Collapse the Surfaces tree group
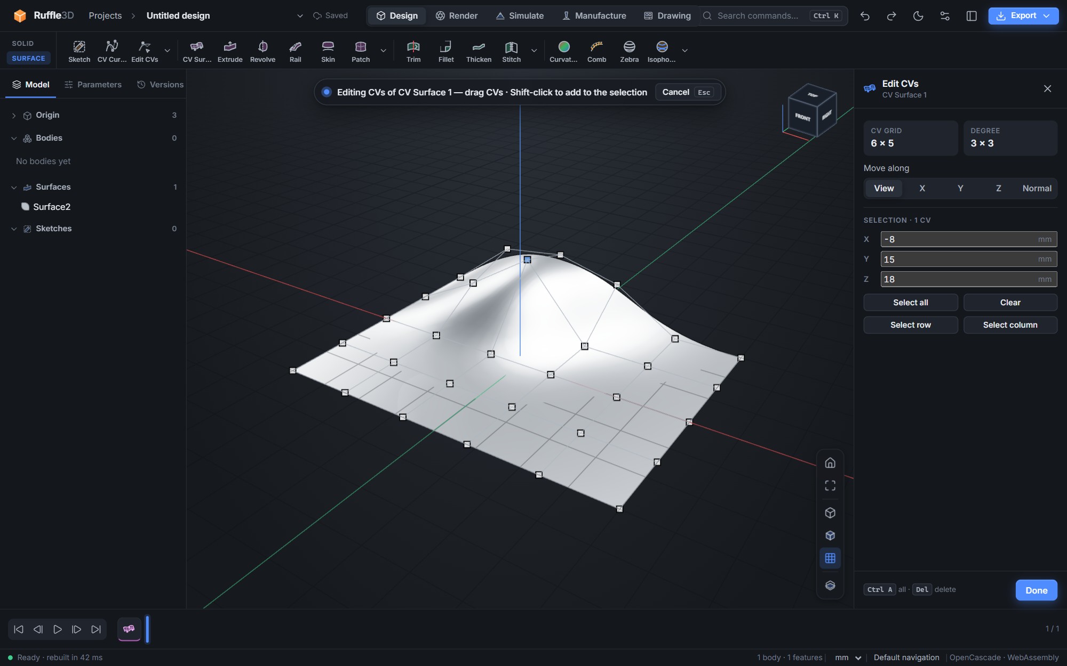Image resolution: width=1067 pixels, height=666 pixels. [x=14, y=188]
